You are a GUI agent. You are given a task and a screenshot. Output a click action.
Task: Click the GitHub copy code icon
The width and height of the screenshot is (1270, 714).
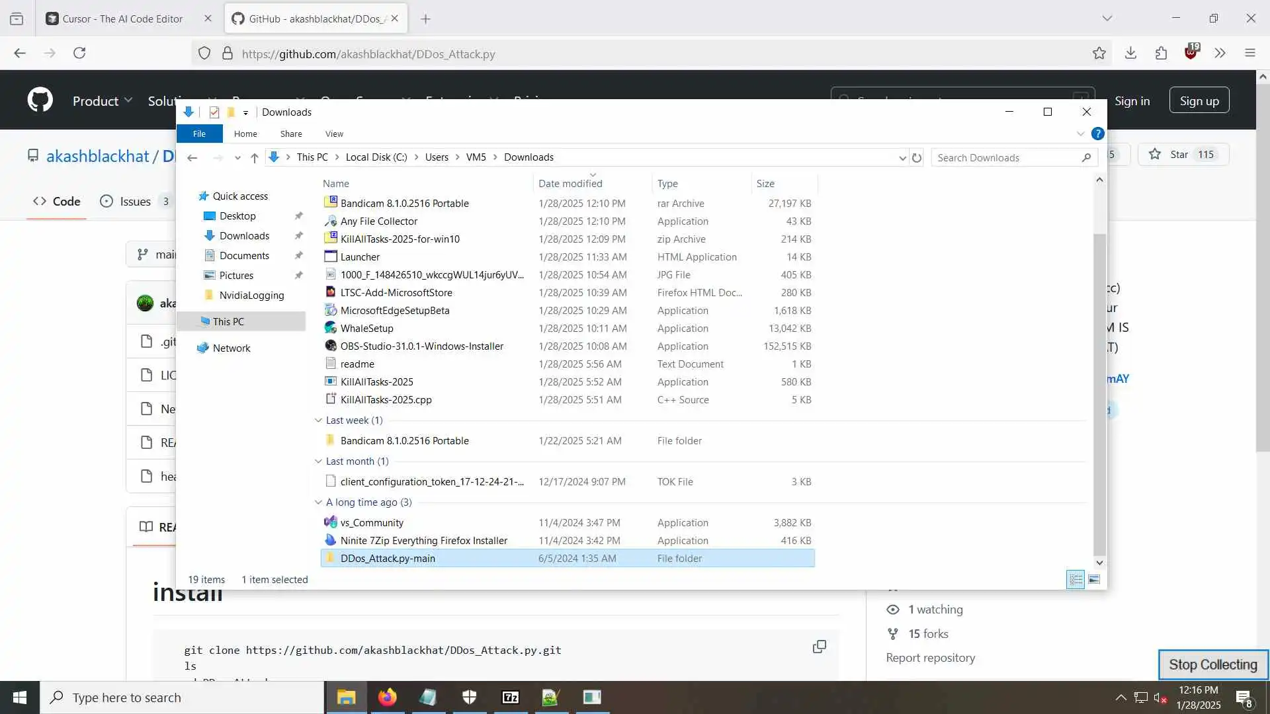pos(819,647)
